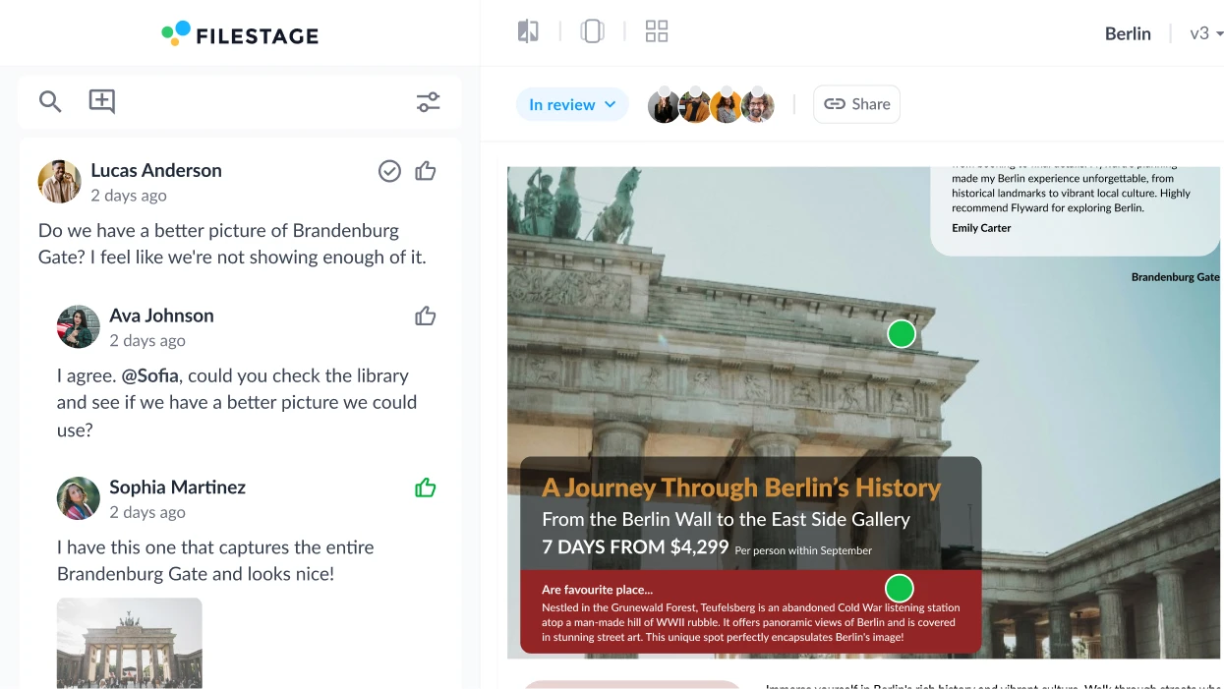Open Sophia's attached Brandenburg Gate photo

129,644
